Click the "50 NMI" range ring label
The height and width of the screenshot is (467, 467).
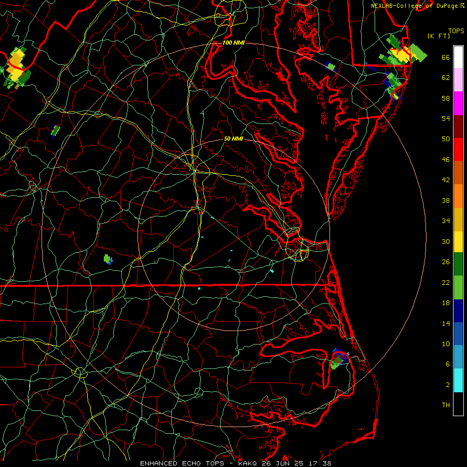[x=233, y=139]
